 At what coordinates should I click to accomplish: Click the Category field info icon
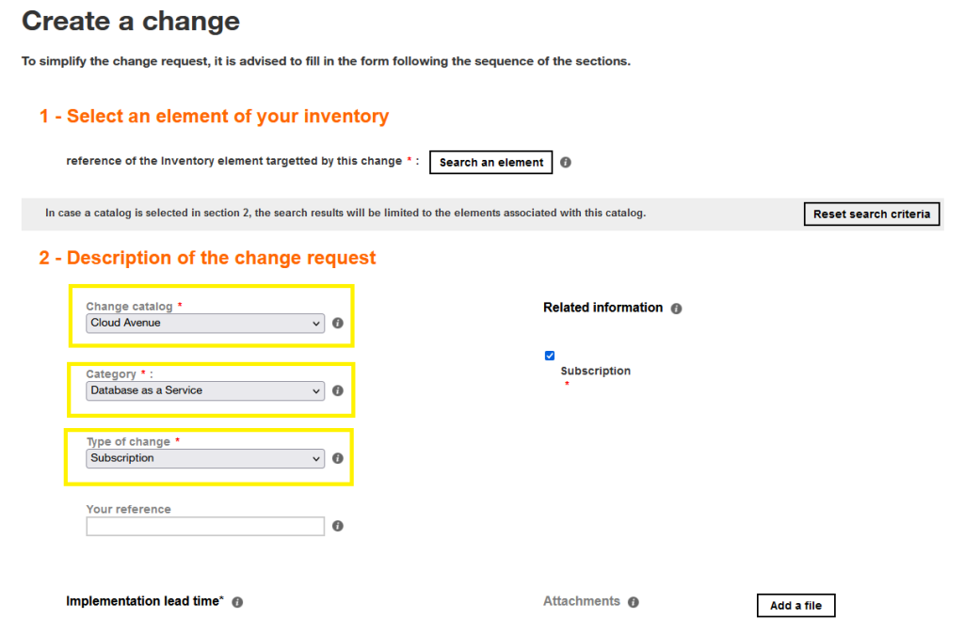pyautogui.click(x=338, y=390)
